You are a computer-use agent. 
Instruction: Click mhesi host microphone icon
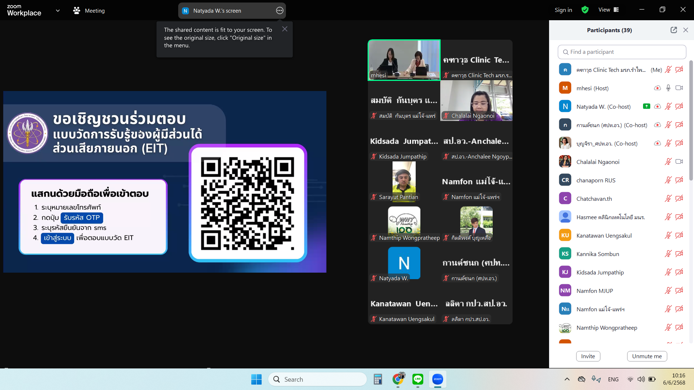[x=668, y=88]
